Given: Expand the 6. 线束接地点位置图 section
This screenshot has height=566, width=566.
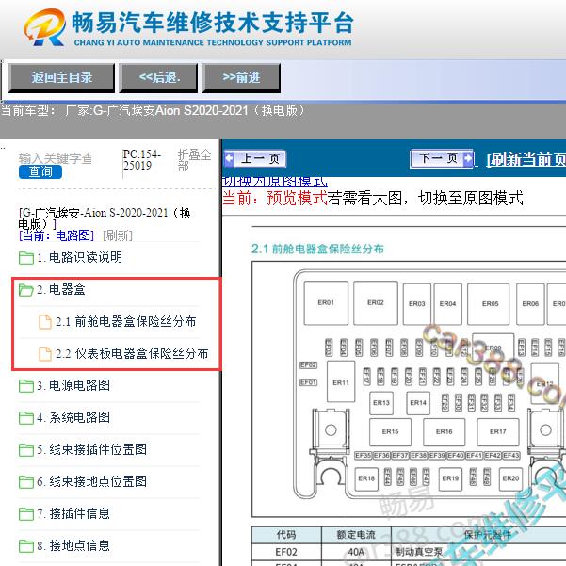Looking at the screenshot, I should click(x=91, y=482).
